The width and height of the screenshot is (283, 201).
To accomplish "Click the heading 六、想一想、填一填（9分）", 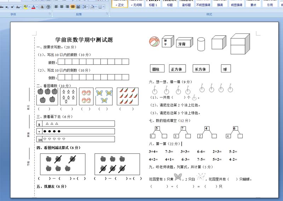I will pos(171,82).
